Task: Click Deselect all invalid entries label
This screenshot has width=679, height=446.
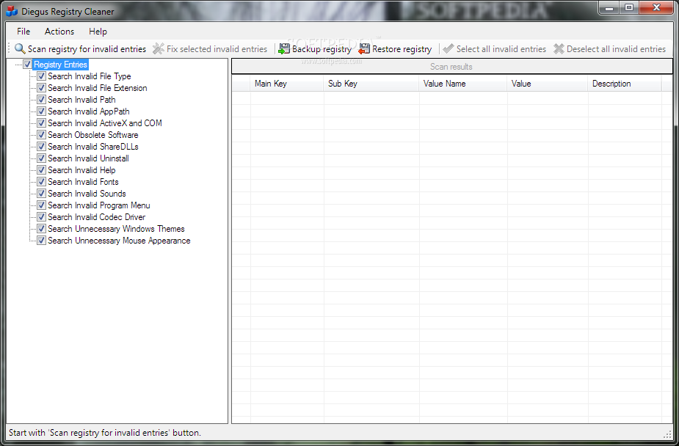Action: [x=616, y=49]
